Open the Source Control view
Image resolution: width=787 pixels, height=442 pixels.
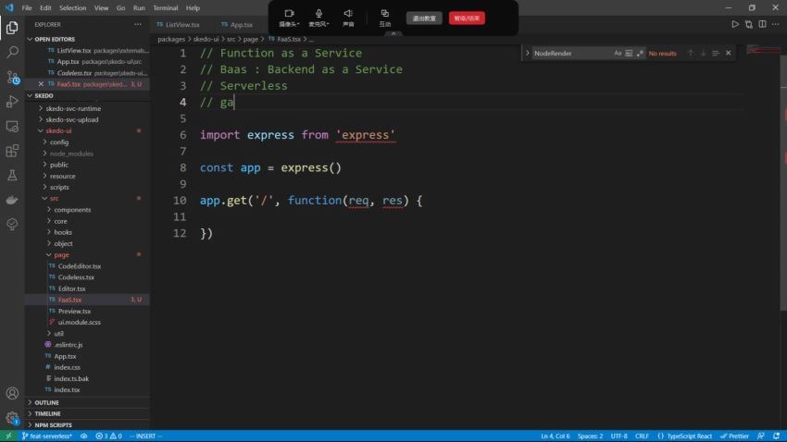(12, 78)
